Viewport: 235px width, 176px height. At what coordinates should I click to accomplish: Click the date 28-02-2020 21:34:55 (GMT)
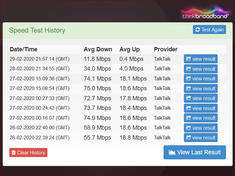click(40, 69)
